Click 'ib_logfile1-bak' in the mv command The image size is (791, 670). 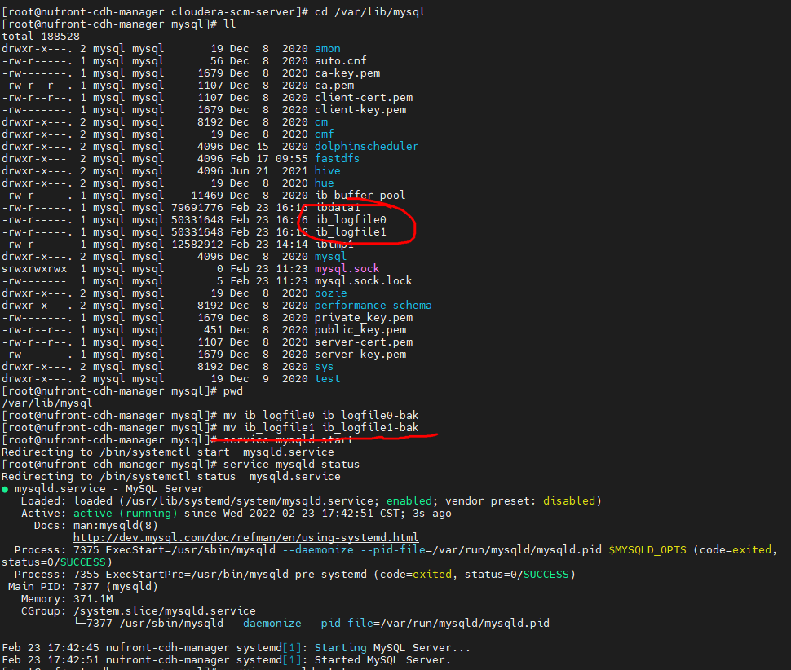(x=370, y=427)
